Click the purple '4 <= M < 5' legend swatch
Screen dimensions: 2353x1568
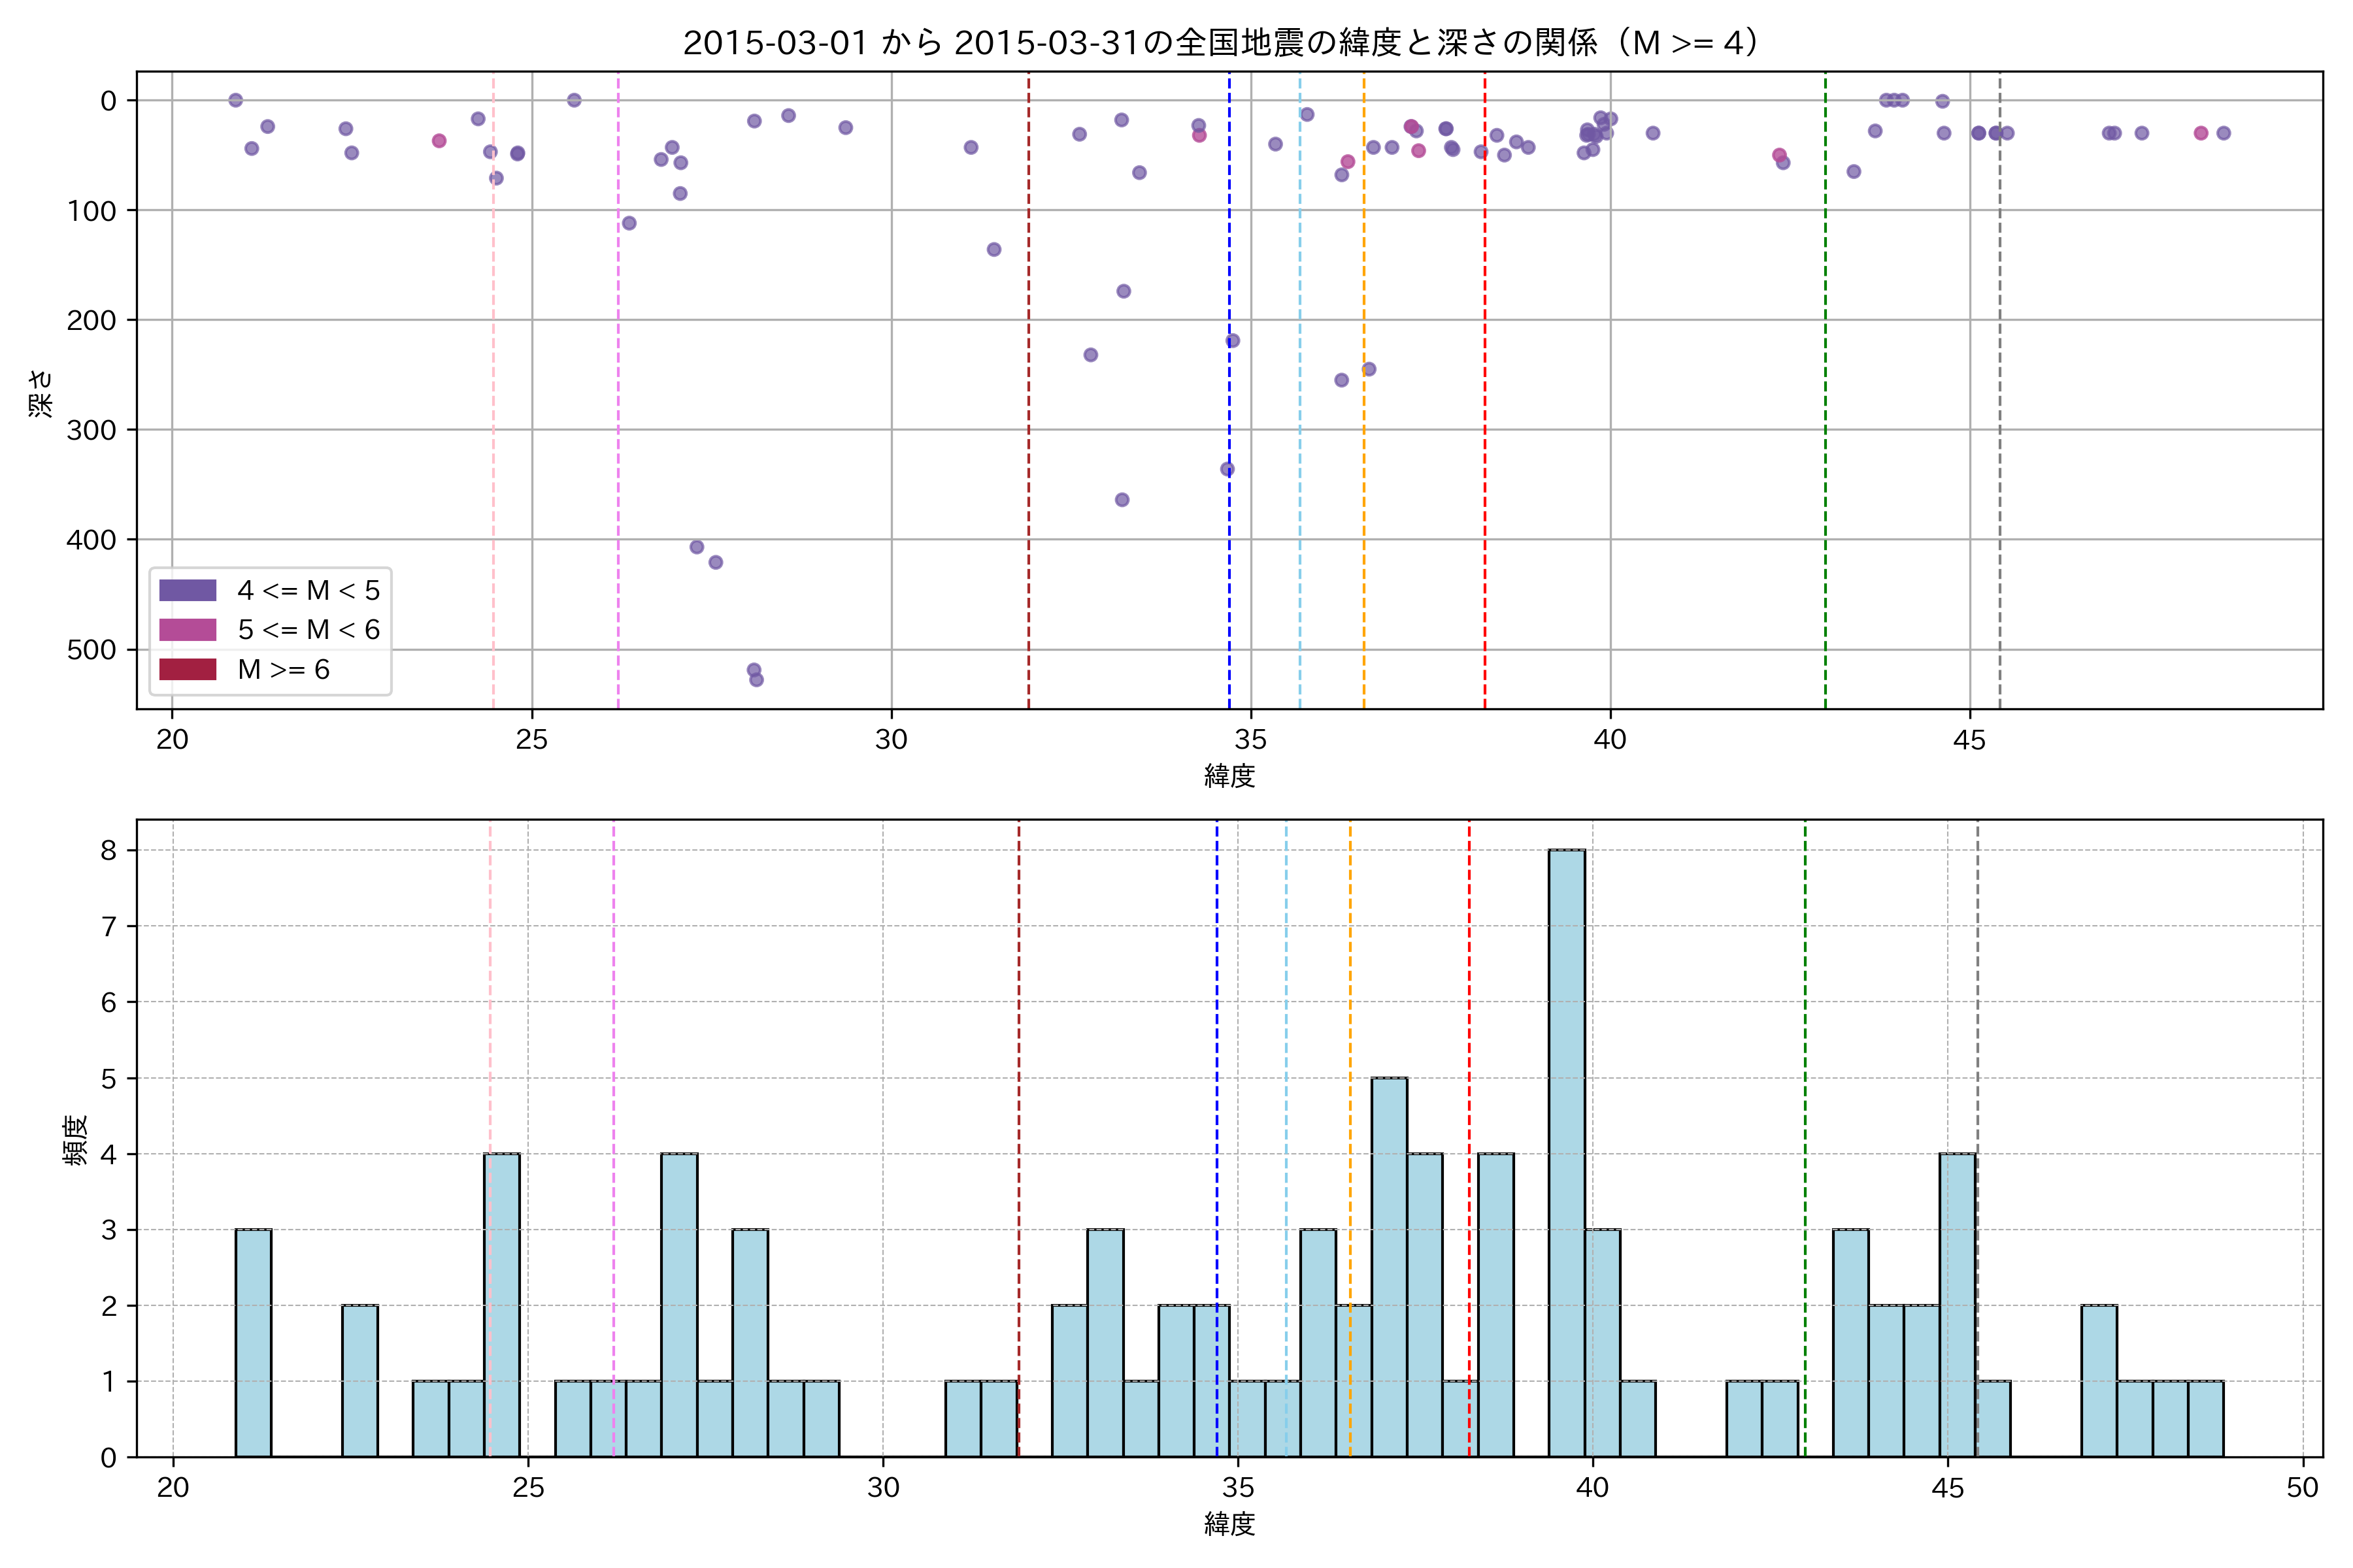coord(187,590)
